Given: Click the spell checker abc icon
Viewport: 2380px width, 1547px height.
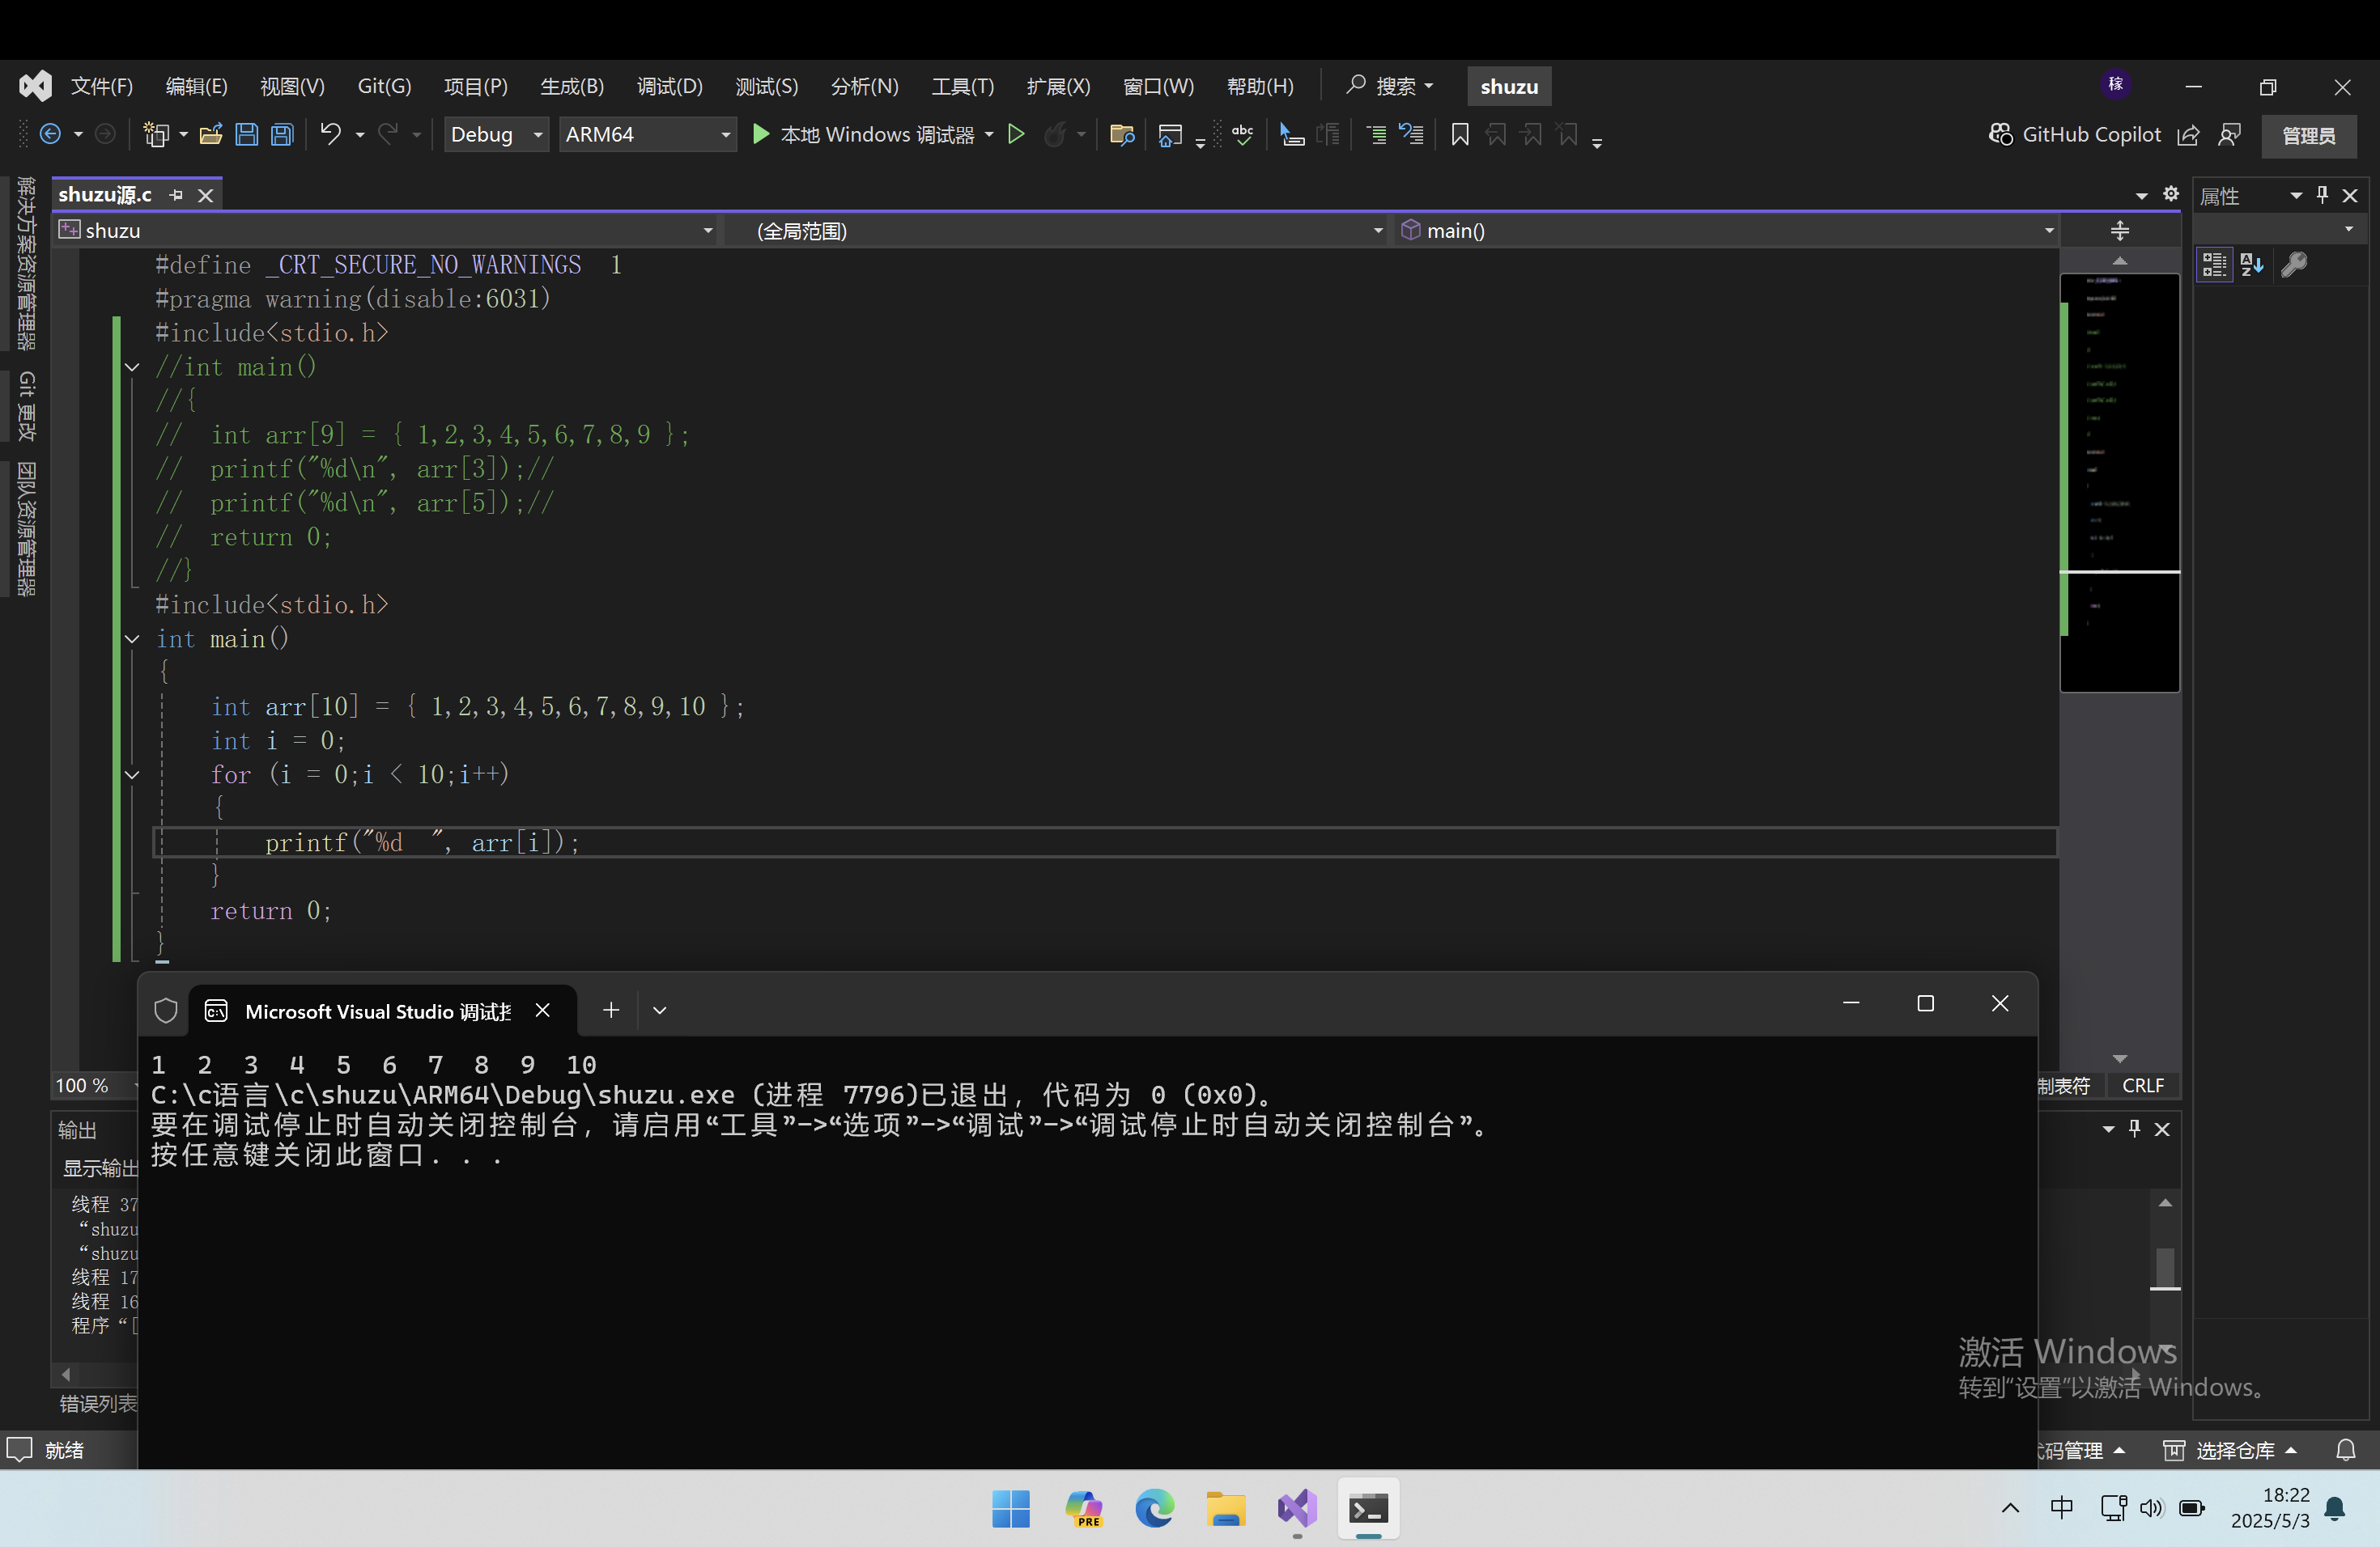Looking at the screenshot, I should (x=1243, y=134).
